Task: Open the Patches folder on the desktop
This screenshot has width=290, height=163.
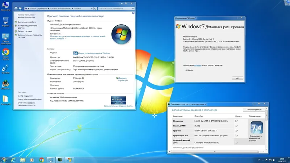Action: (5, 100)
